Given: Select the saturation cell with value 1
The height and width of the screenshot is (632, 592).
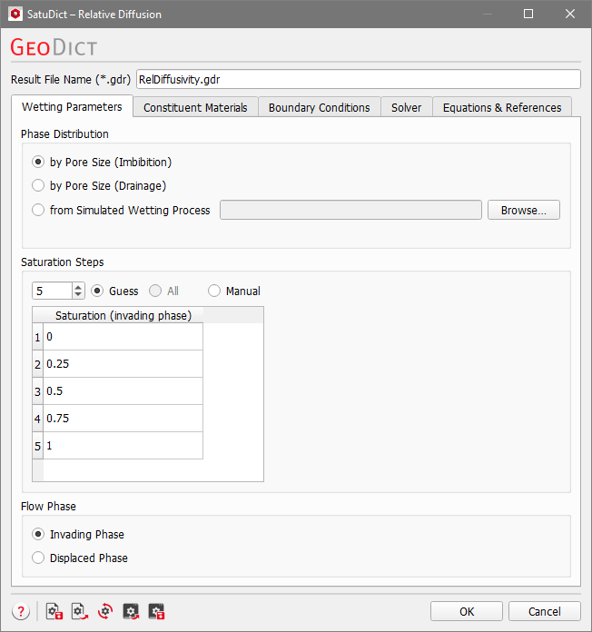Looking at the screenshot, I should [x=123, y=446].
